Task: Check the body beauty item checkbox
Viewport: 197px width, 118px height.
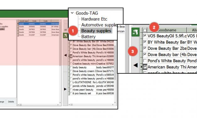Action: 71,67
